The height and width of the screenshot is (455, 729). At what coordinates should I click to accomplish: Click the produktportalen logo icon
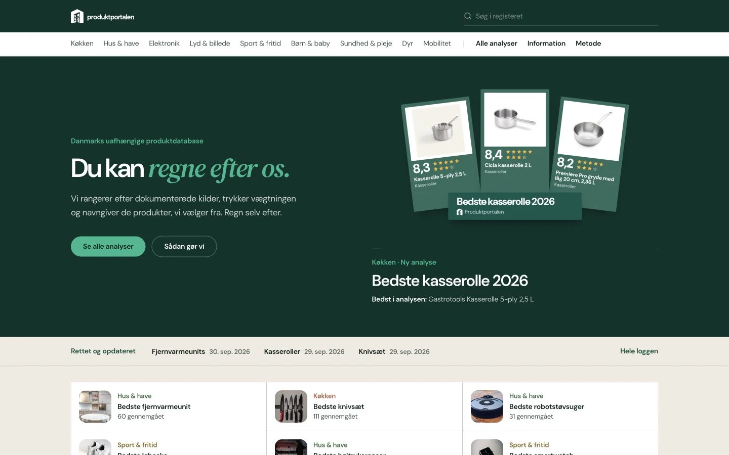[x=77, y=16]
